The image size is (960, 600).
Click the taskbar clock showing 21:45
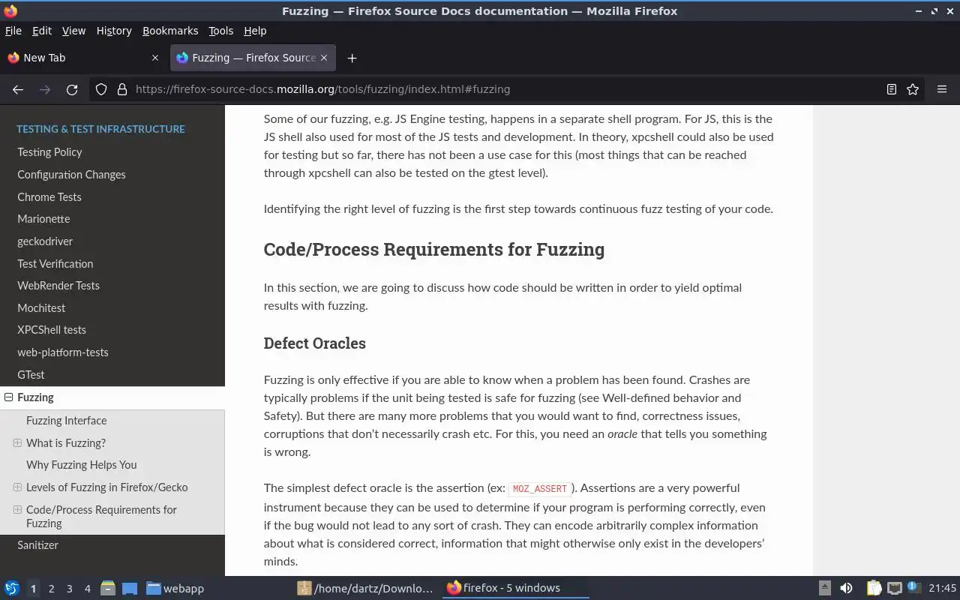[942, 588]
